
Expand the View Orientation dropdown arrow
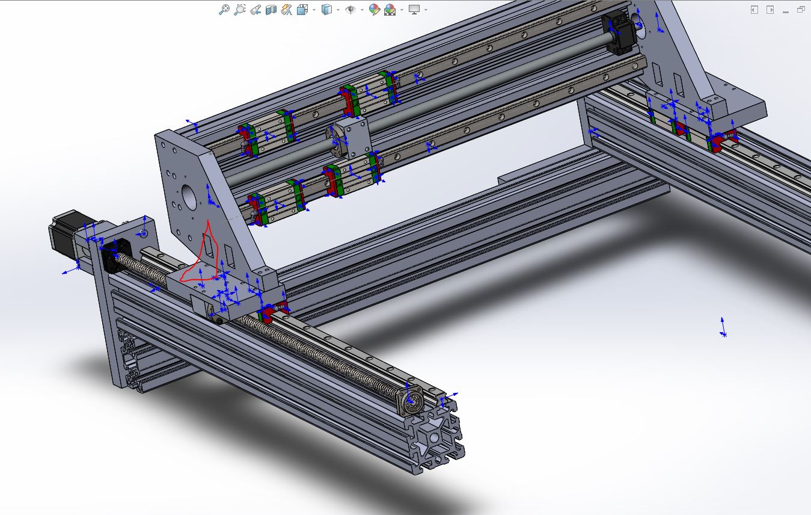[313, 10]
